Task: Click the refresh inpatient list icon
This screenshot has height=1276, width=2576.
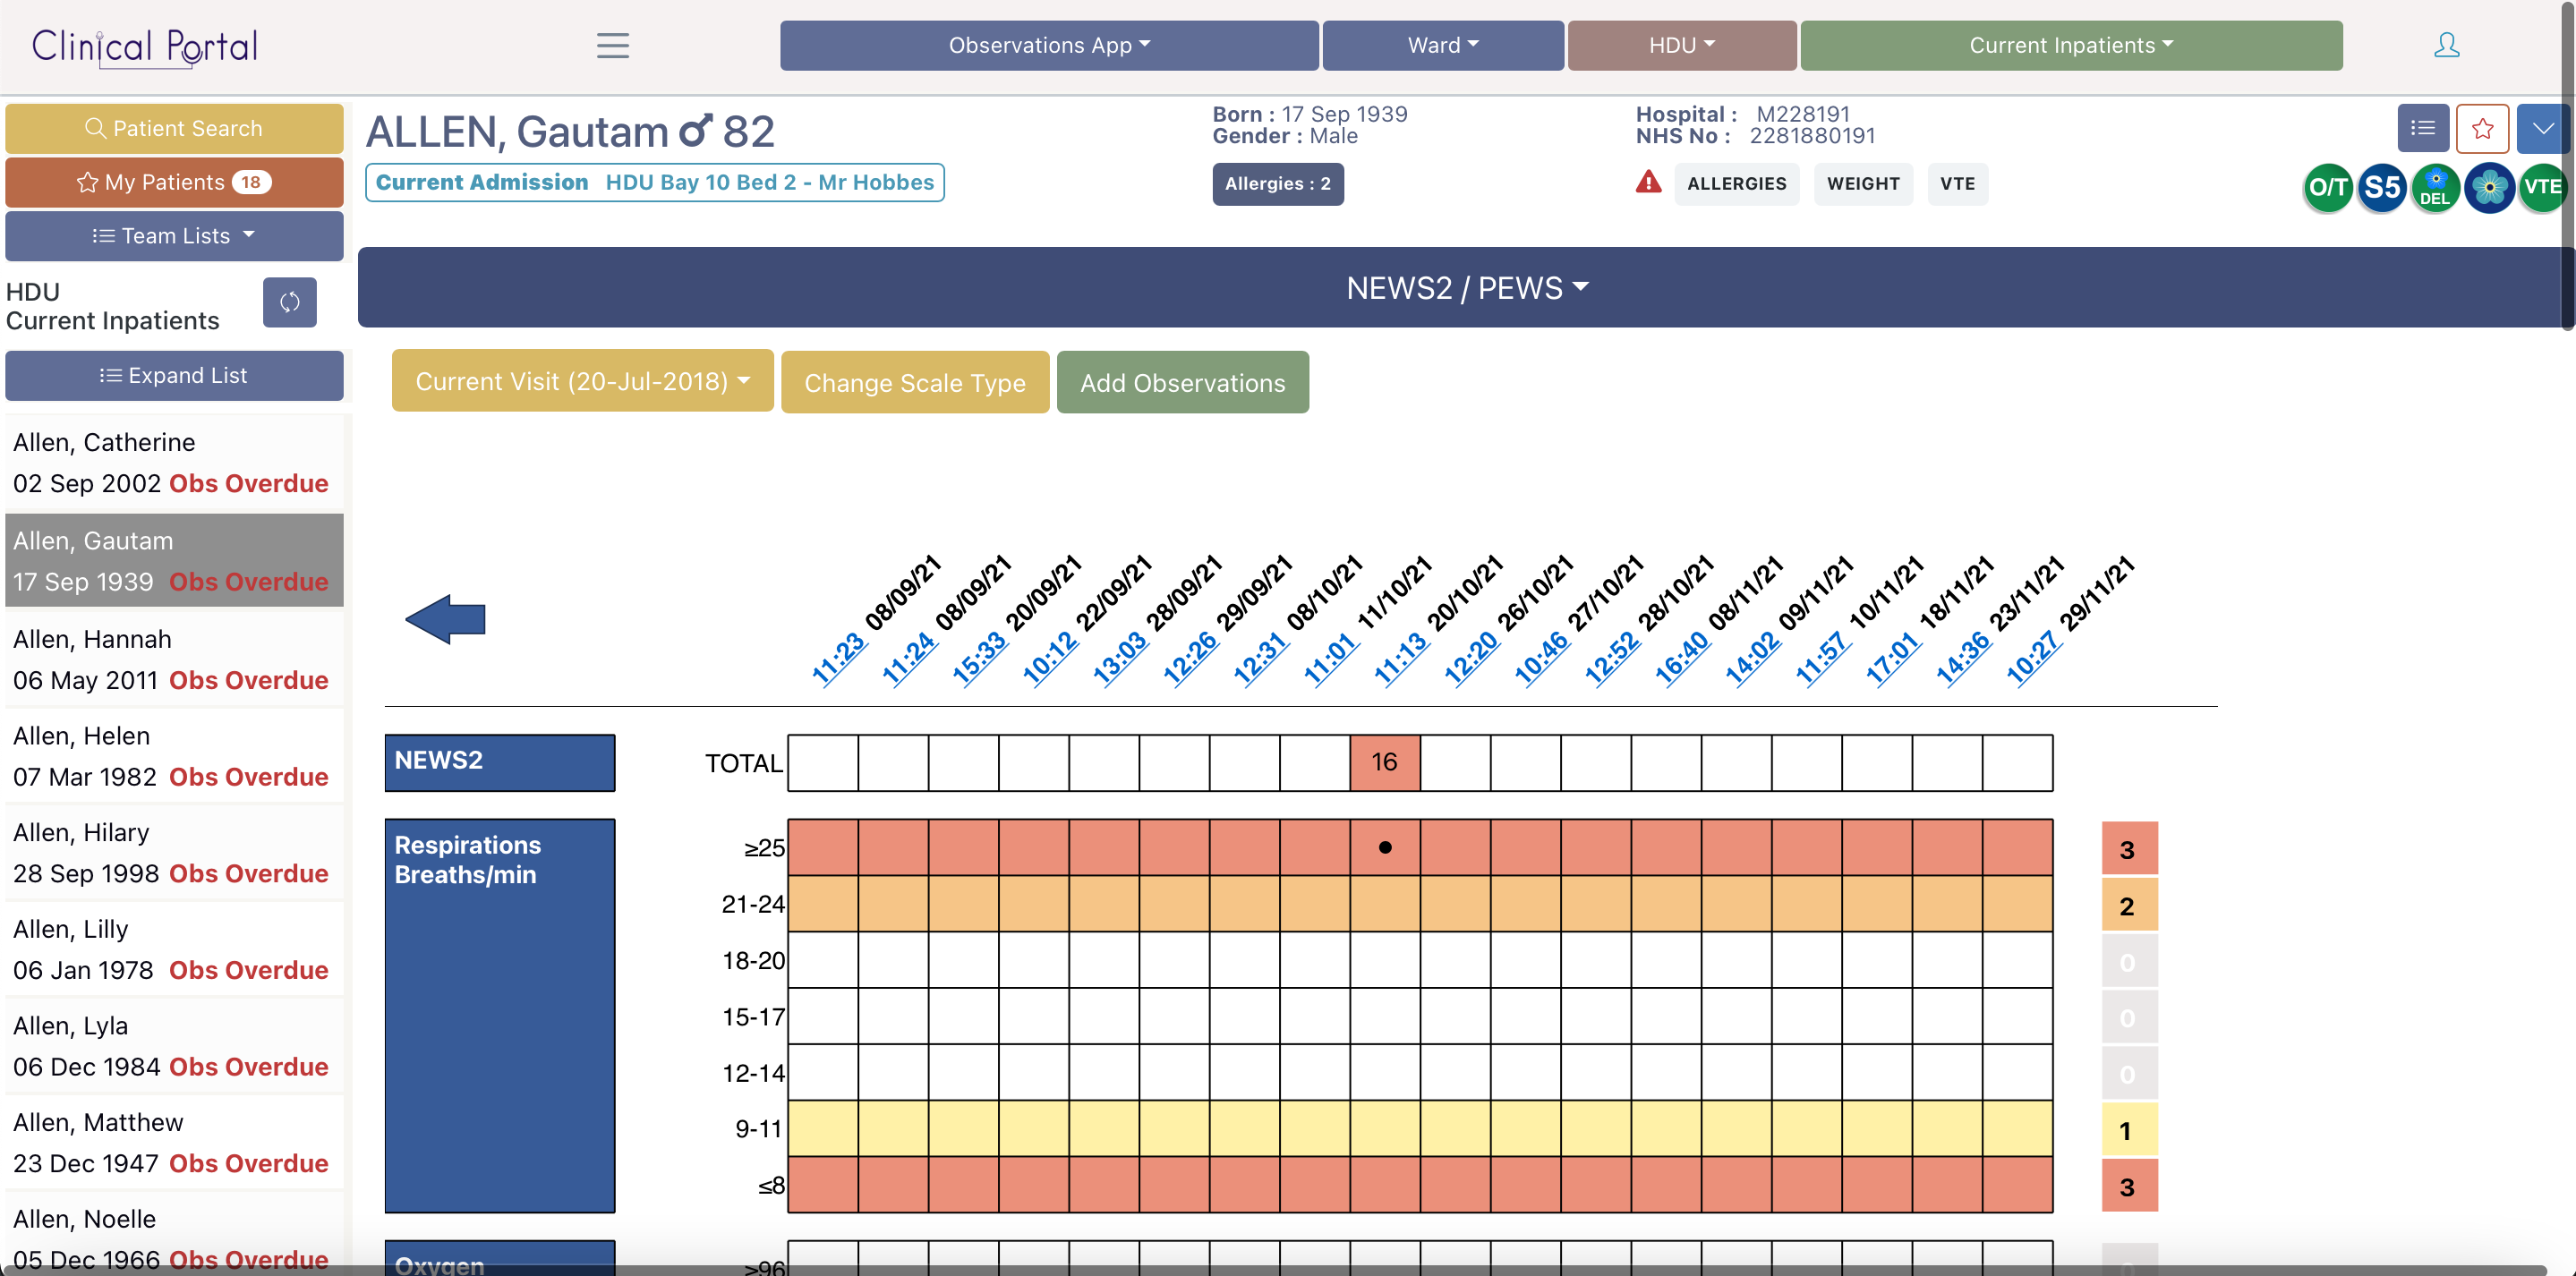Action: pyautogui.click(x=289, y=302)
